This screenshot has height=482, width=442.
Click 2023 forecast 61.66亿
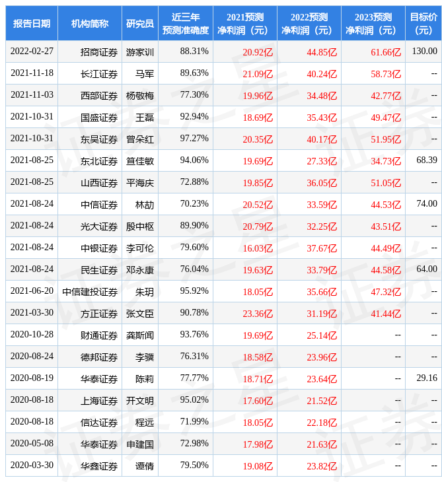386,52
